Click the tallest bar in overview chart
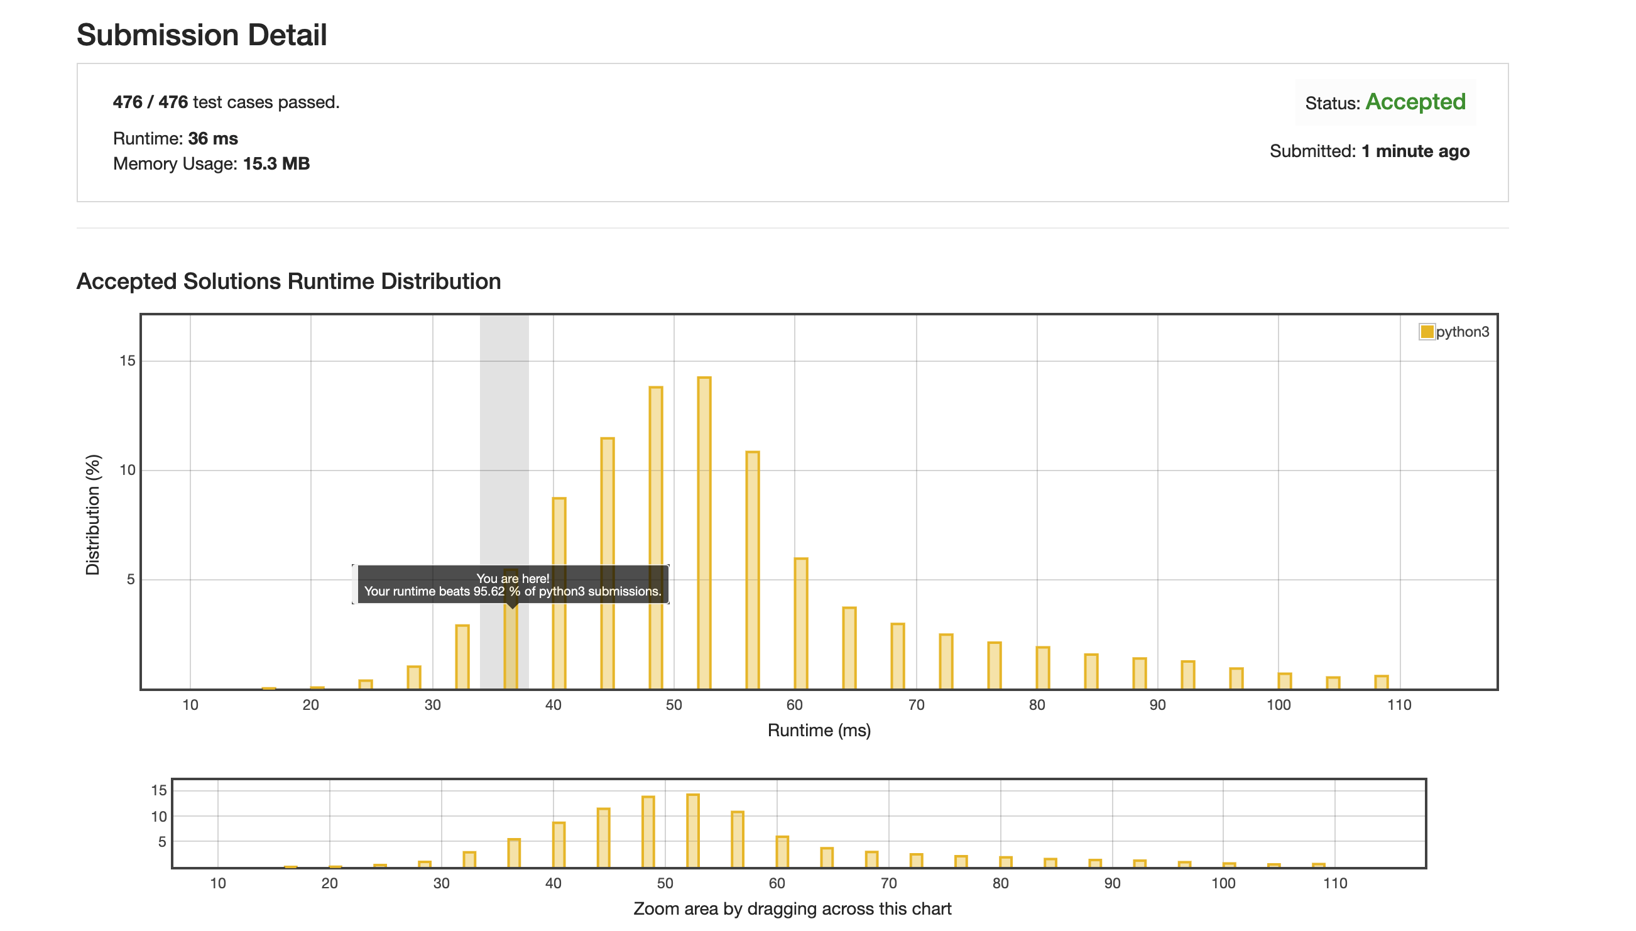 tap(692, 830)
